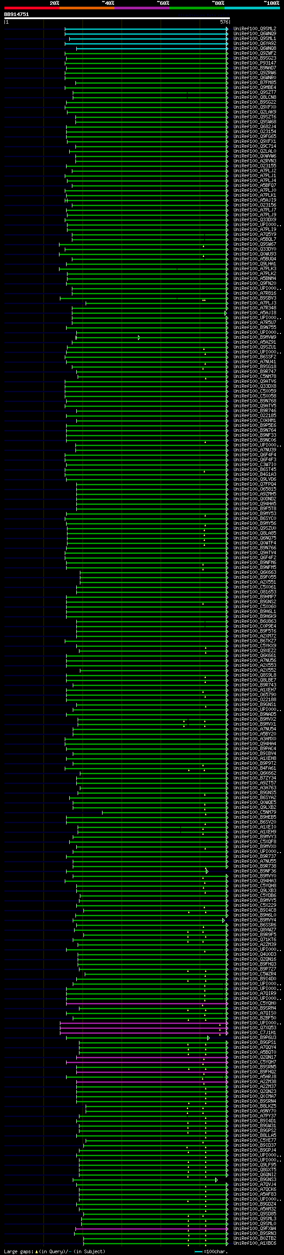Image resolution: width=284 pixels, height=1255 pixels.
Task: Click the white query sequence bar
Action: (117, 19)
